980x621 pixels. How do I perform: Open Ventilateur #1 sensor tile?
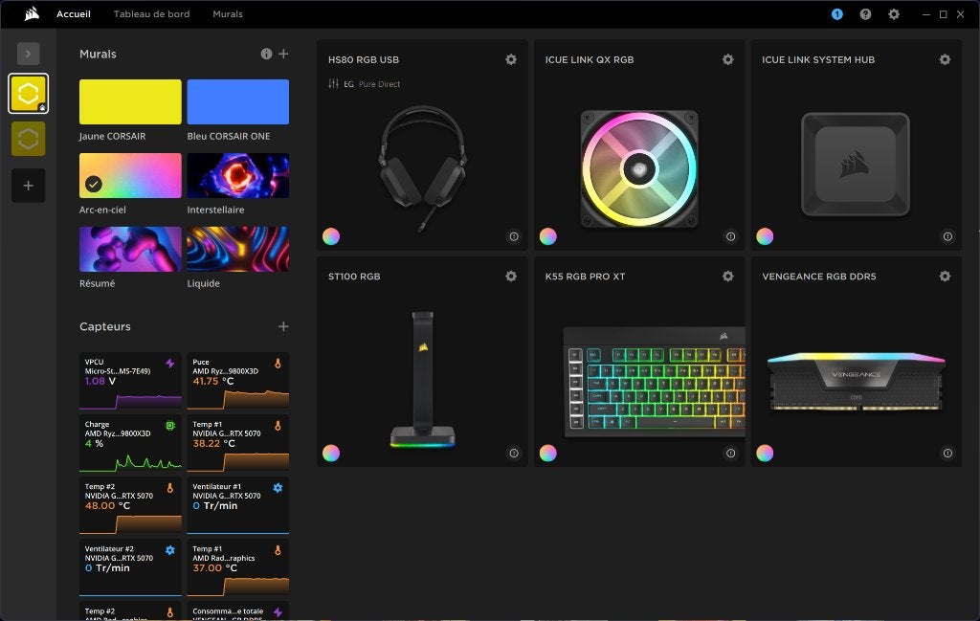click(238, 506)
